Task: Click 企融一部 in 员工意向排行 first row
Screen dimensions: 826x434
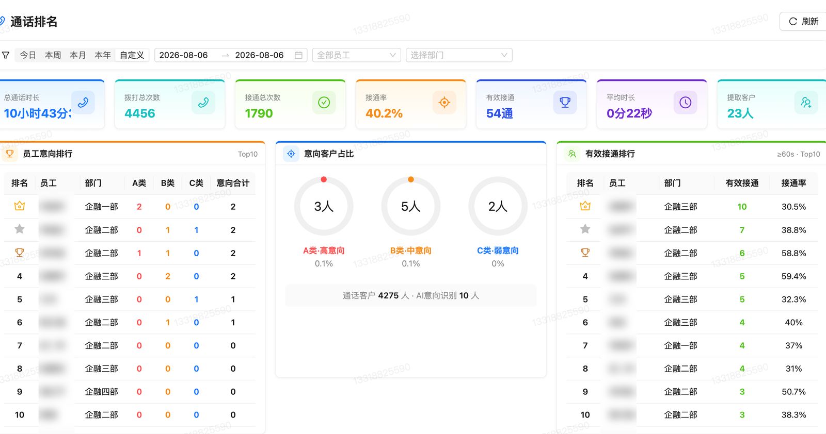Action: click(102, 207)
